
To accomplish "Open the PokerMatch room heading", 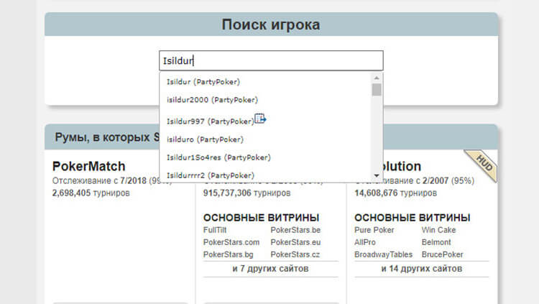I will 88,167.
